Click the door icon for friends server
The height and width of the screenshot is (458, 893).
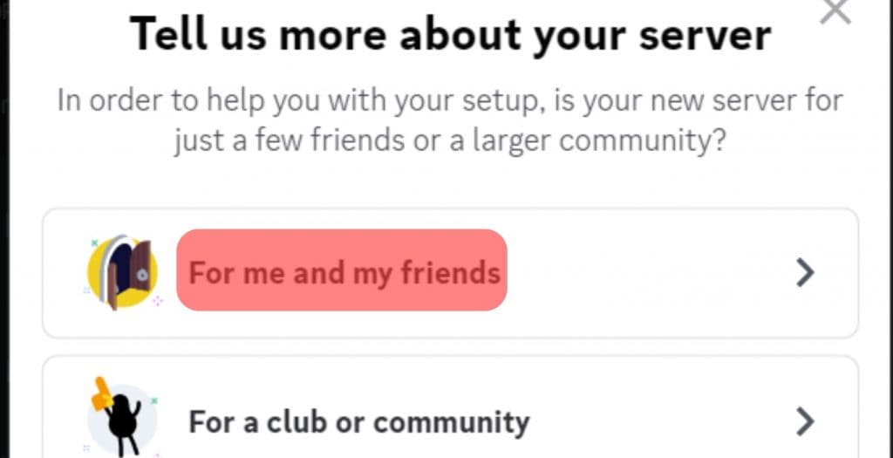click(x=129, y=271)
